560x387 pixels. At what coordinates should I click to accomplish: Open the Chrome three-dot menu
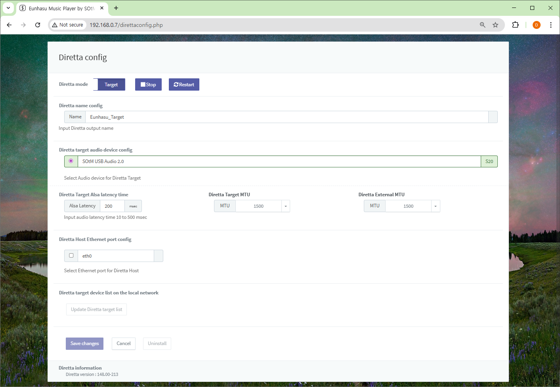(550, 25)
